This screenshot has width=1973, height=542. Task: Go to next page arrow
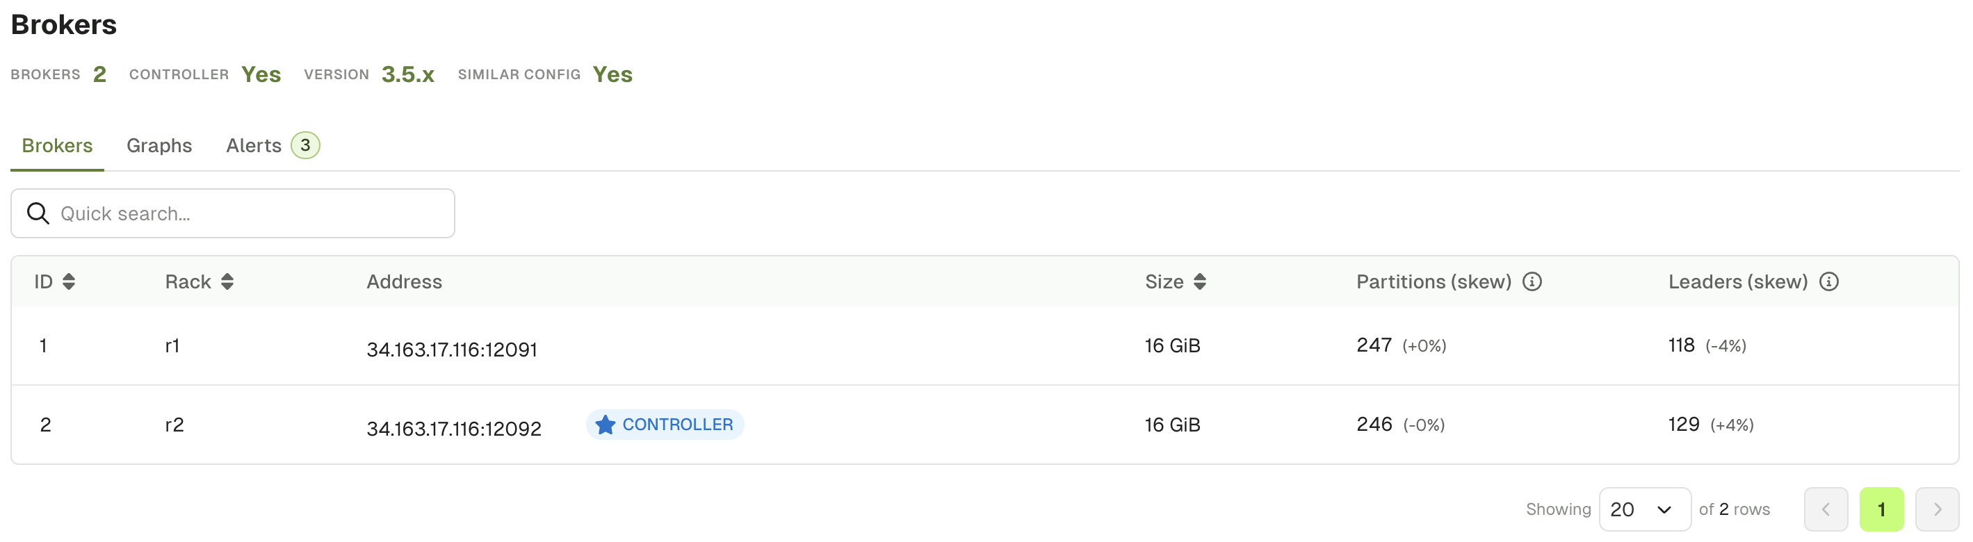(1937, 509)
